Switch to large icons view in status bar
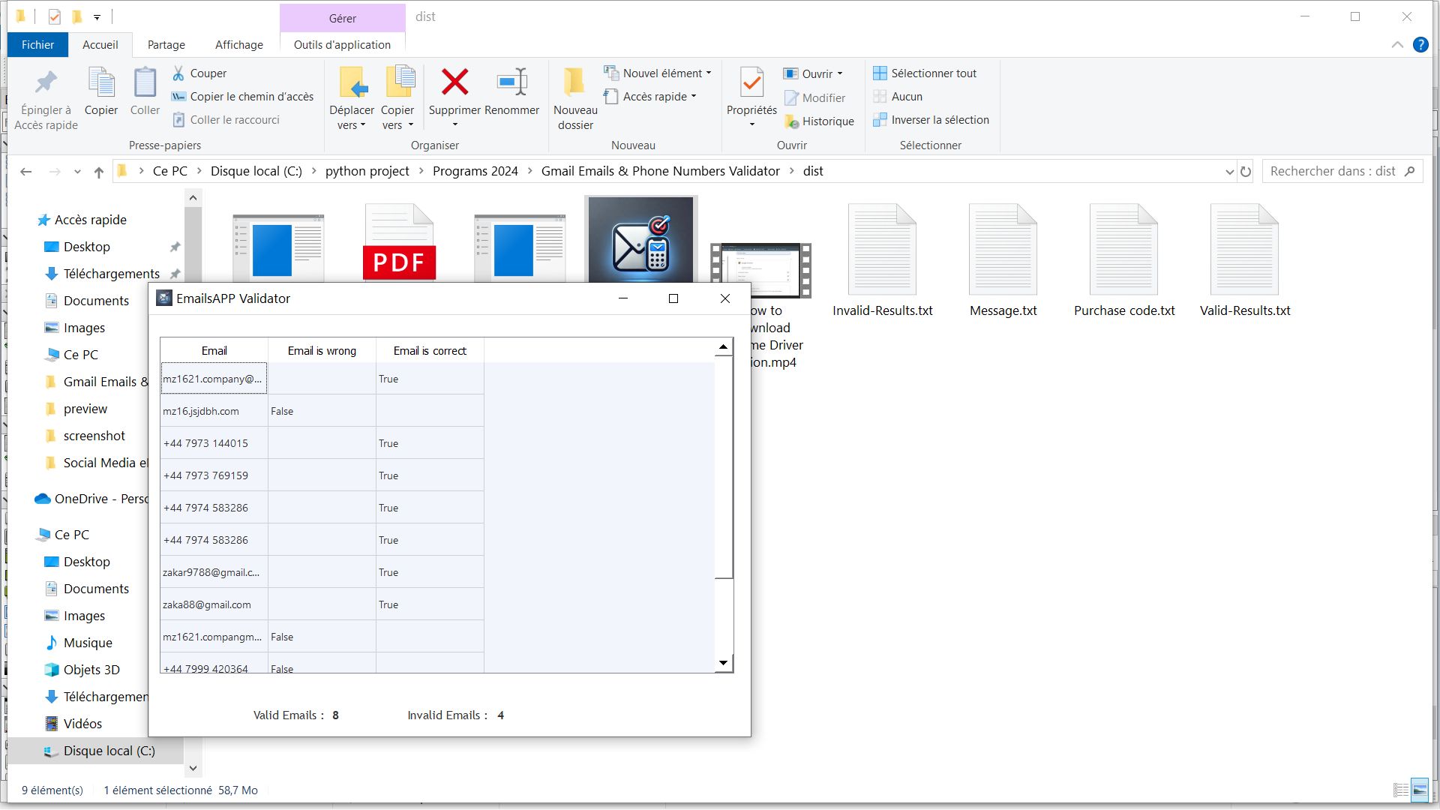This screenshot has width=1440, height=810. [1420, 790]
